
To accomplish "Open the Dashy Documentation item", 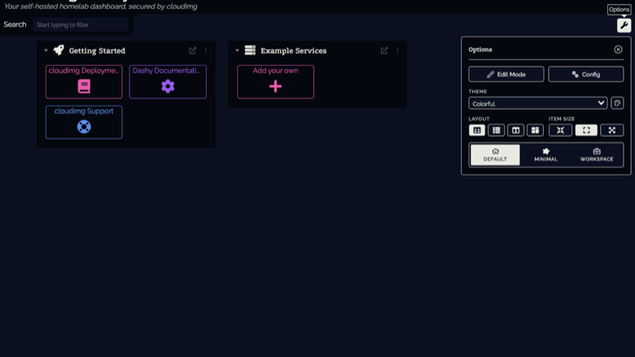I will click(x=168, y=81).
